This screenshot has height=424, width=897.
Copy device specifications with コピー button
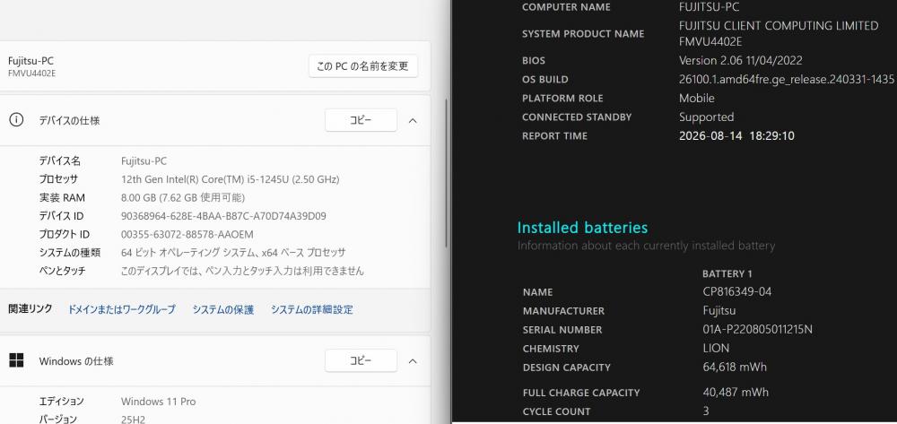point(361,120)
